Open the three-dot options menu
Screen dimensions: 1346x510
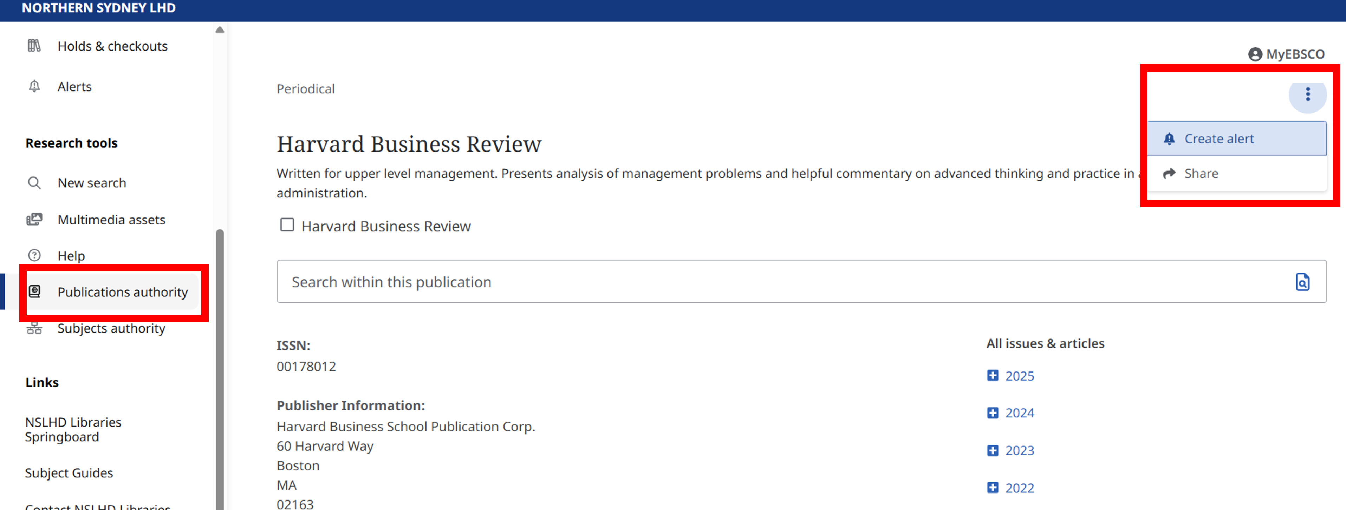click(1308, 94)
